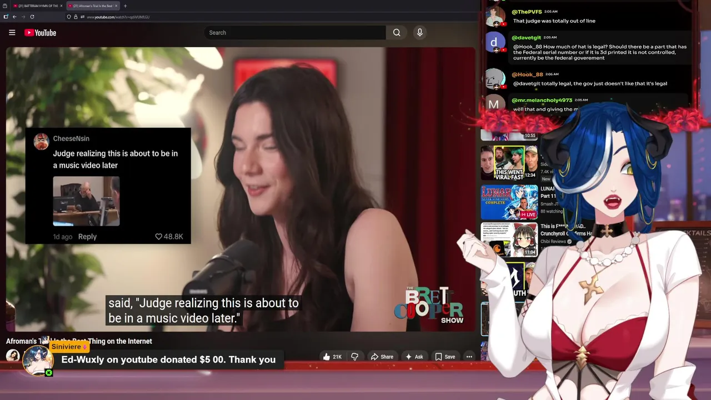Click the donation alert text from Ed-Wuxly

168,359
